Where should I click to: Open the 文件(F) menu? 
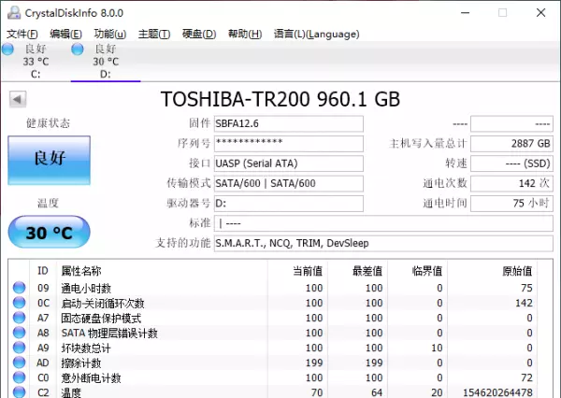pos(22,34)
